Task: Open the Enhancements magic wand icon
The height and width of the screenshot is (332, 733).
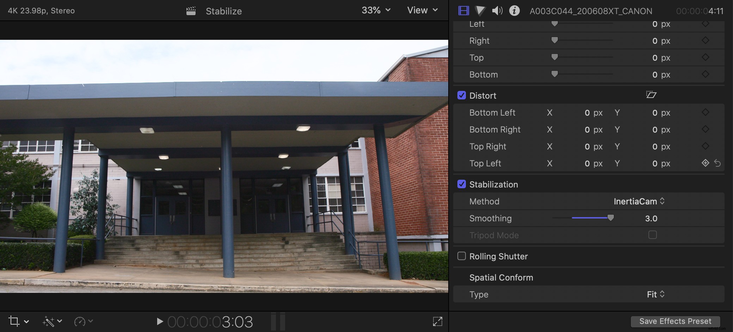Action: (49, 321)
